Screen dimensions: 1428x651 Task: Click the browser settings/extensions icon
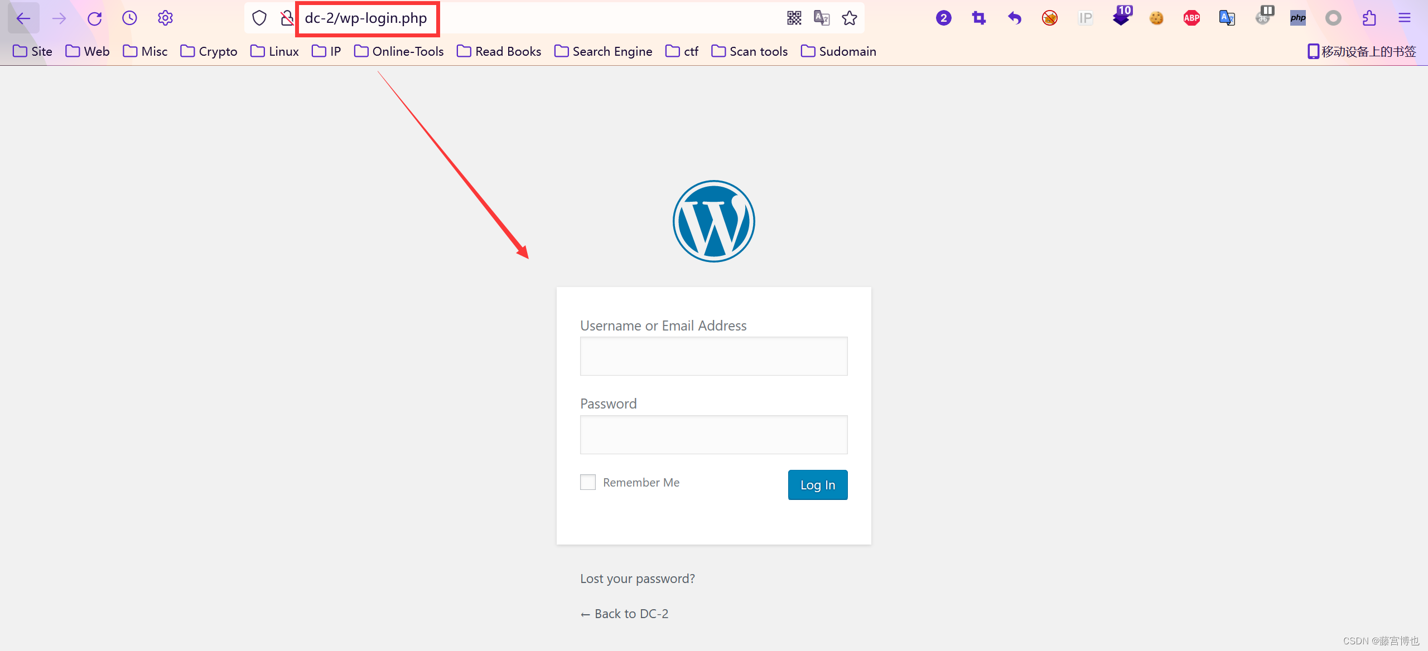click(1369, 17)
